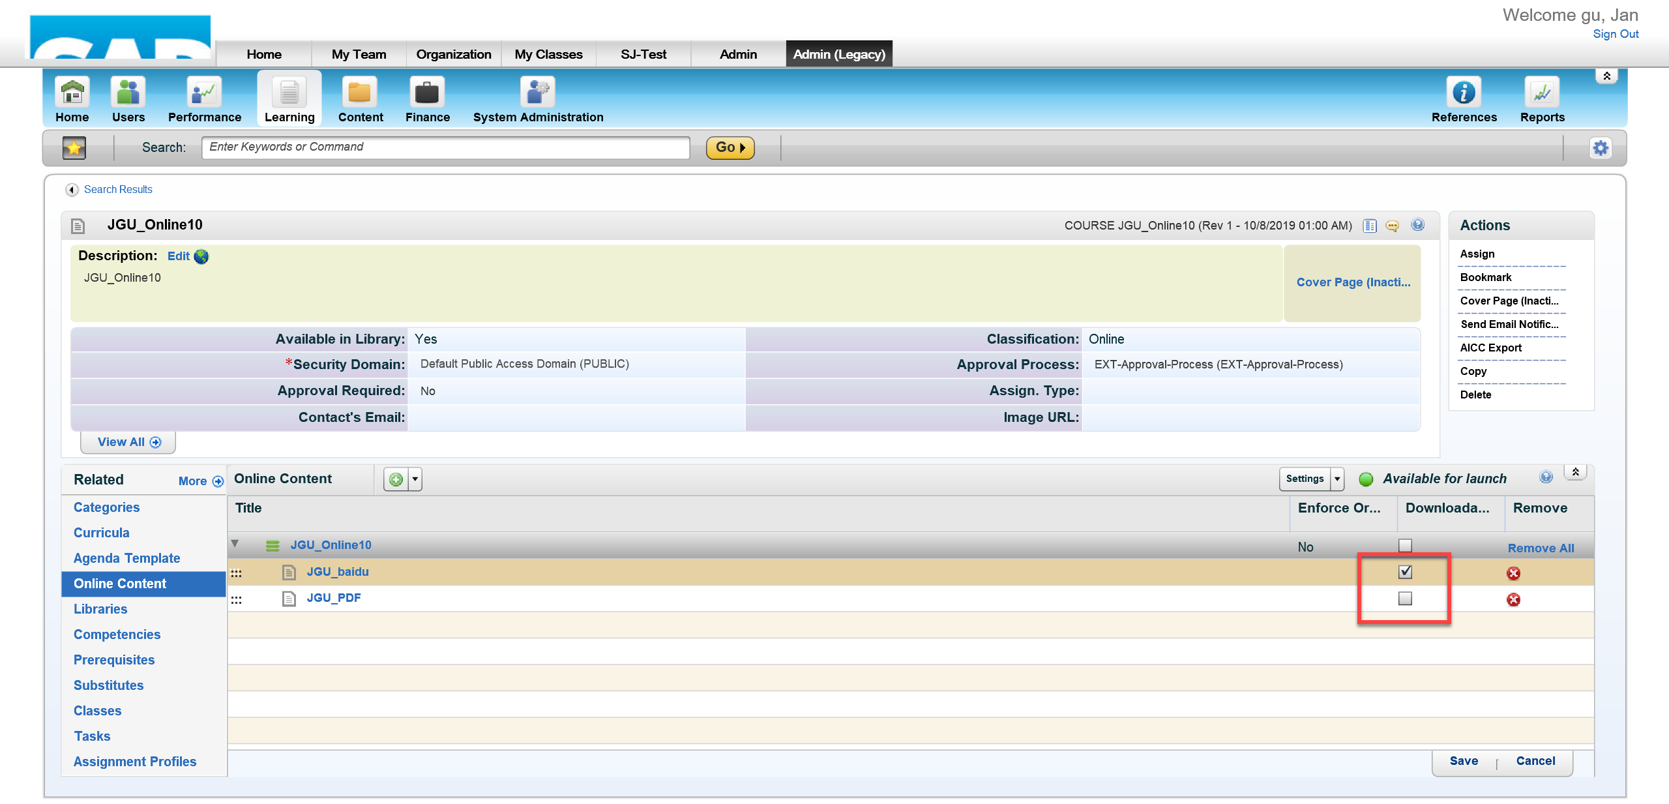Click the favorites star icon
Image resolution: width=1669 pixels, height=804 pixels.
[x=74, y=147]
